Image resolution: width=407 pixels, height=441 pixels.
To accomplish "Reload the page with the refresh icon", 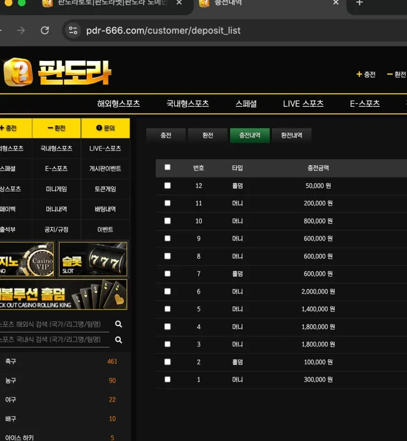I will (45, 30).
